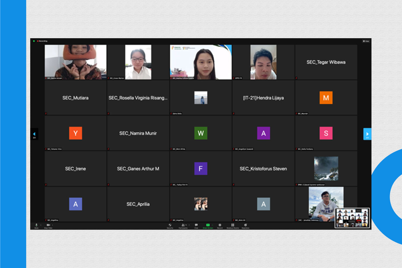Select the [IT-21]Hendra Lijaya participant tile
Image resolution: width=402 pixels, height=268 pixels.
point(263,98)
